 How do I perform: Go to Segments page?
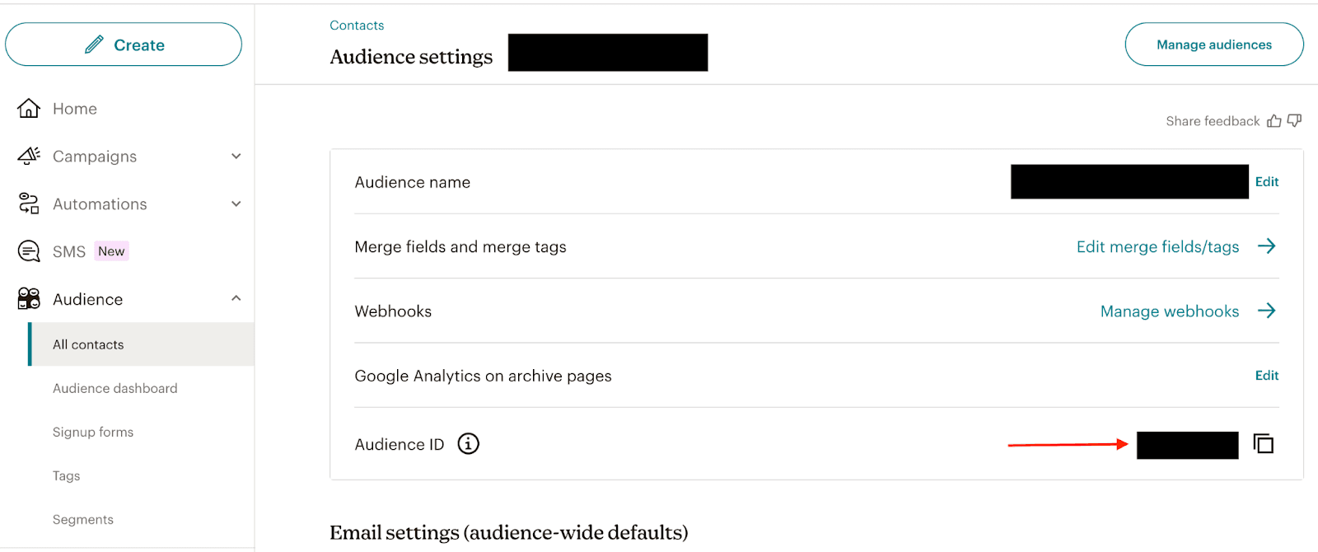pyautogui.click(x=83, y=519)
